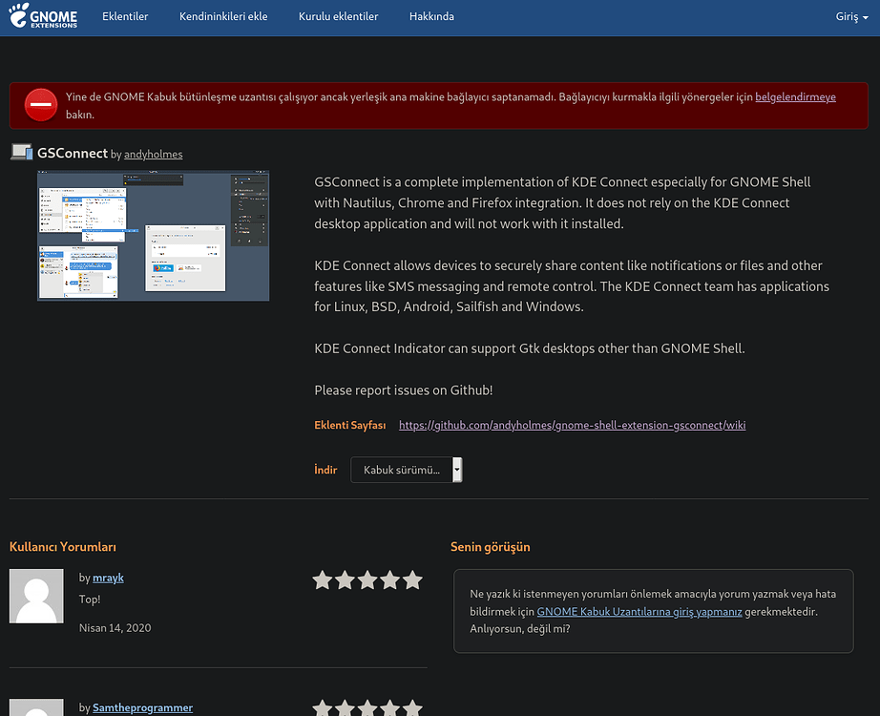Open the Kurulu eklentiler tab

tap(338, 17)
